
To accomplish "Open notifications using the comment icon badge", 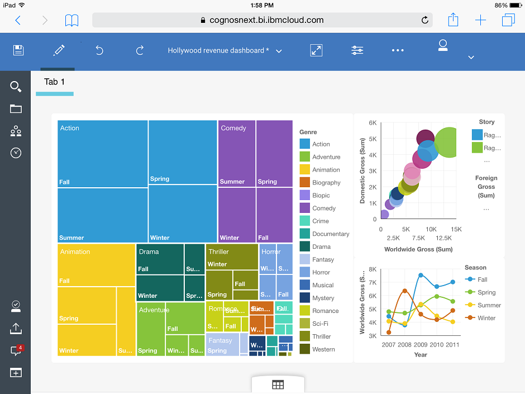I will click(x=15, y=351).
